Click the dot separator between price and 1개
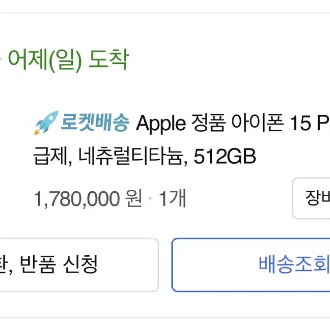330x330 pixels. coord(150,199)
